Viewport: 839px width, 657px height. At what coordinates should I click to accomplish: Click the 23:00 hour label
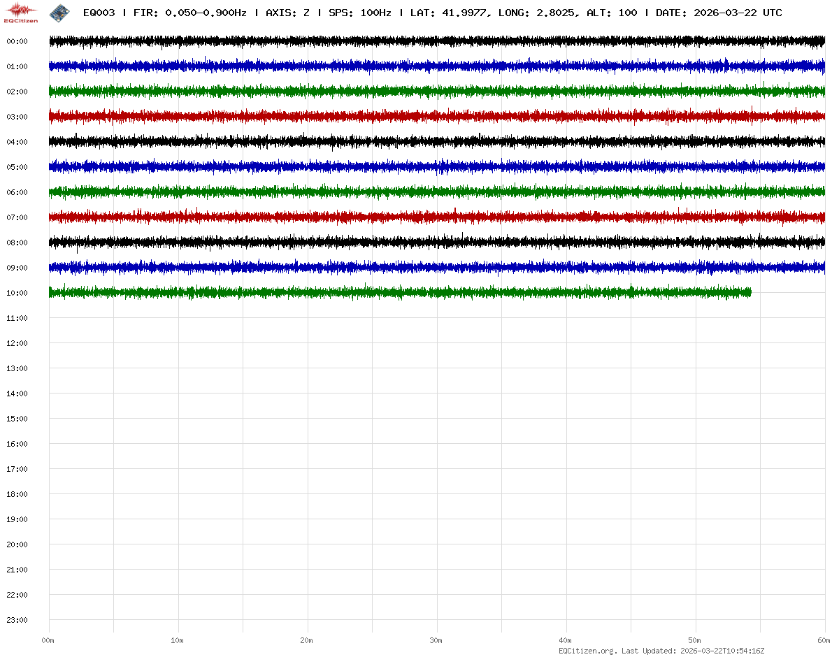click(17, 620)
